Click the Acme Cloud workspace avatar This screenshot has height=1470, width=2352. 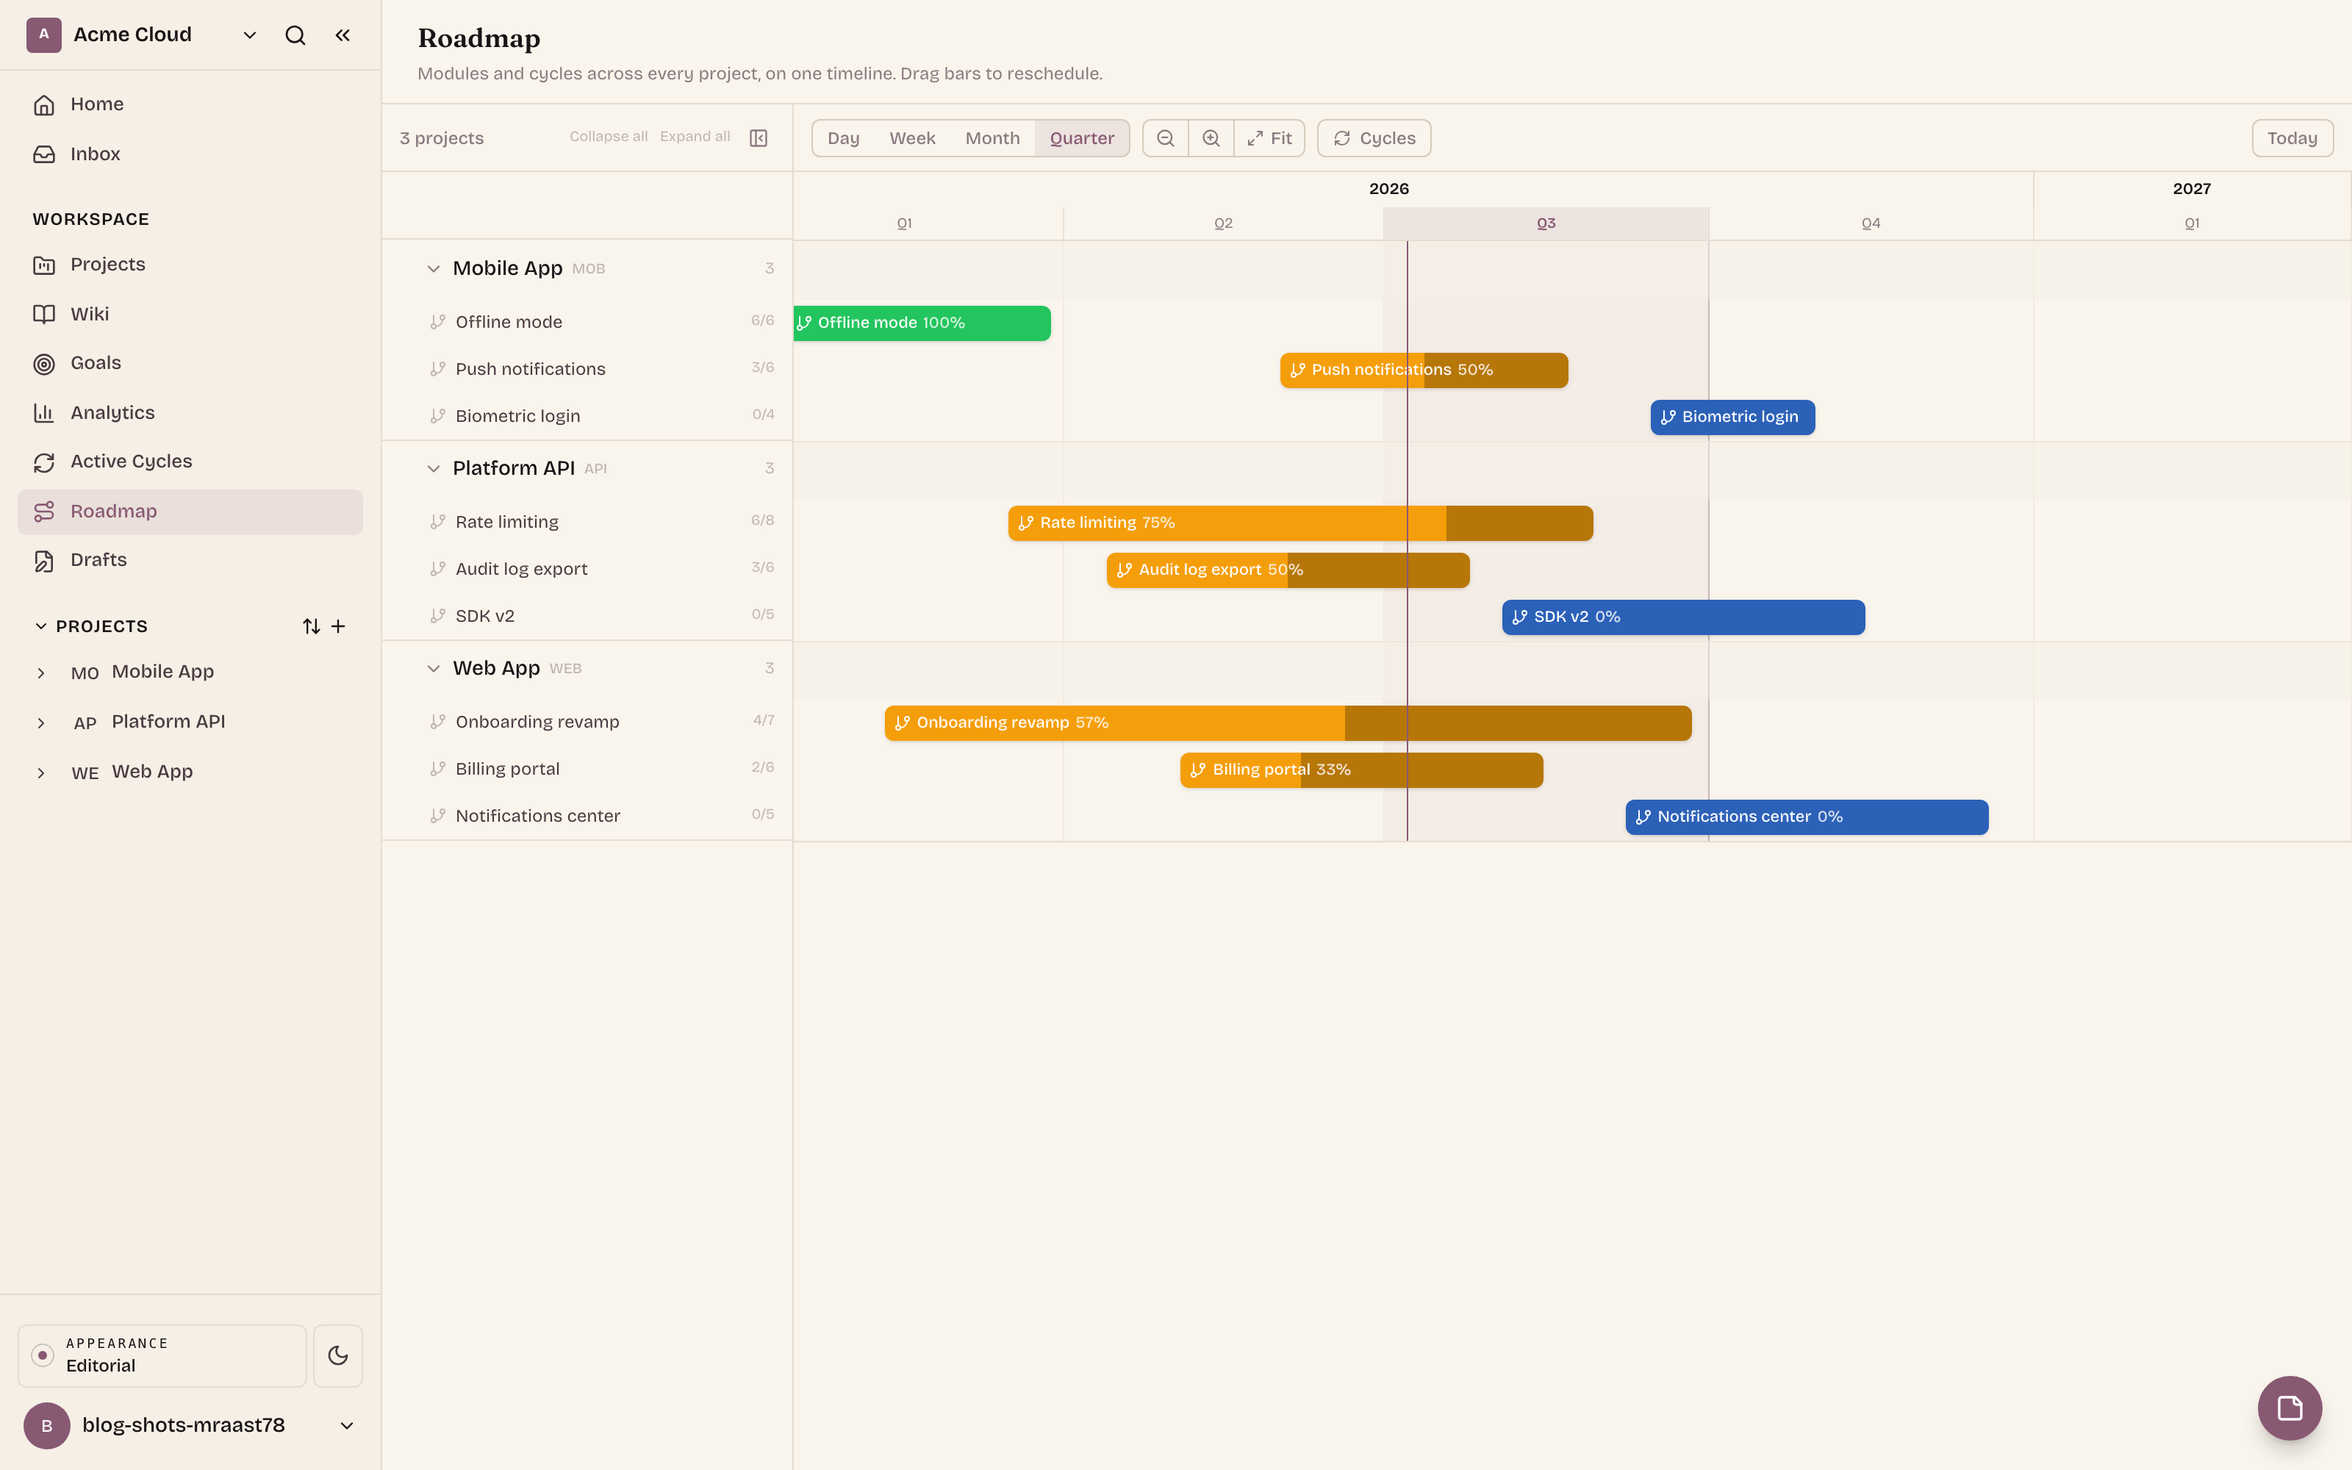pyautogui.click(x=44, y=35)
